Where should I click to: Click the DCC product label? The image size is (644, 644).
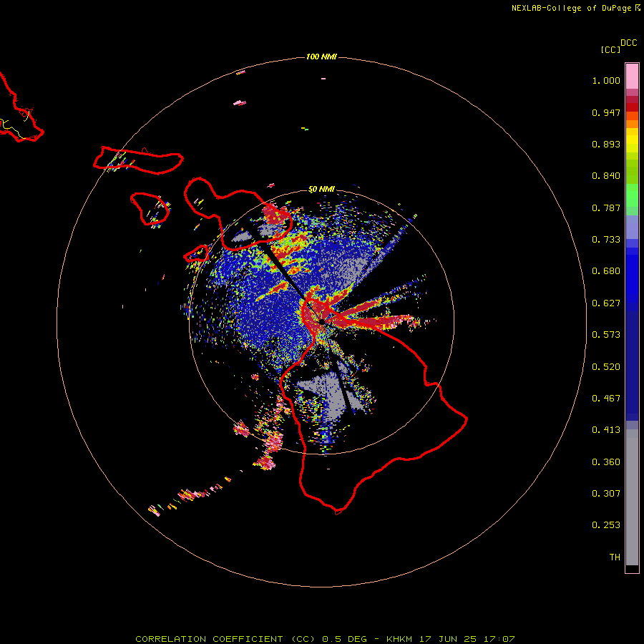628,43
